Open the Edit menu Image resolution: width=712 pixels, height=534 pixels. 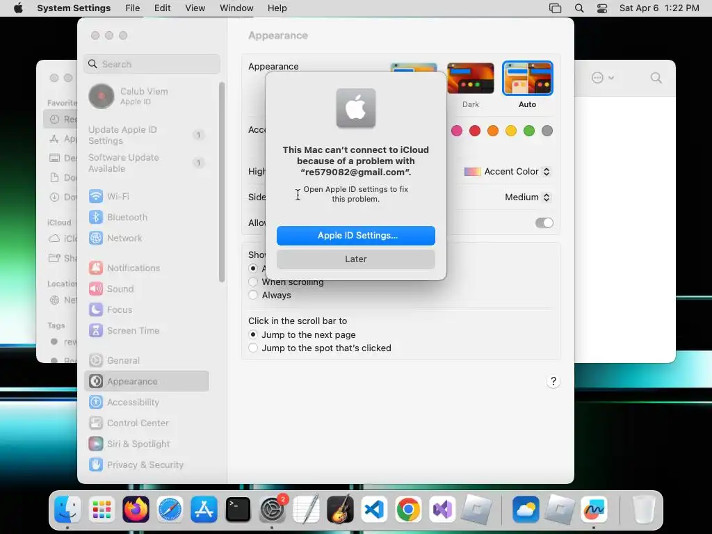coord(162,8)
